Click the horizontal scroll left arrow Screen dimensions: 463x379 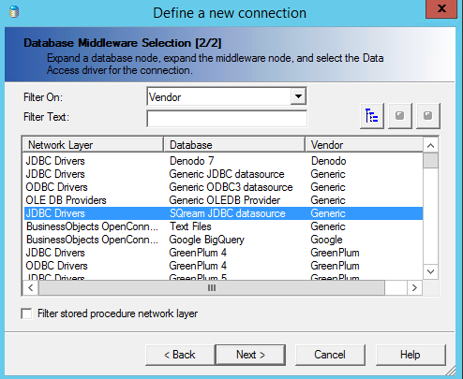click(x=31, y=287)
